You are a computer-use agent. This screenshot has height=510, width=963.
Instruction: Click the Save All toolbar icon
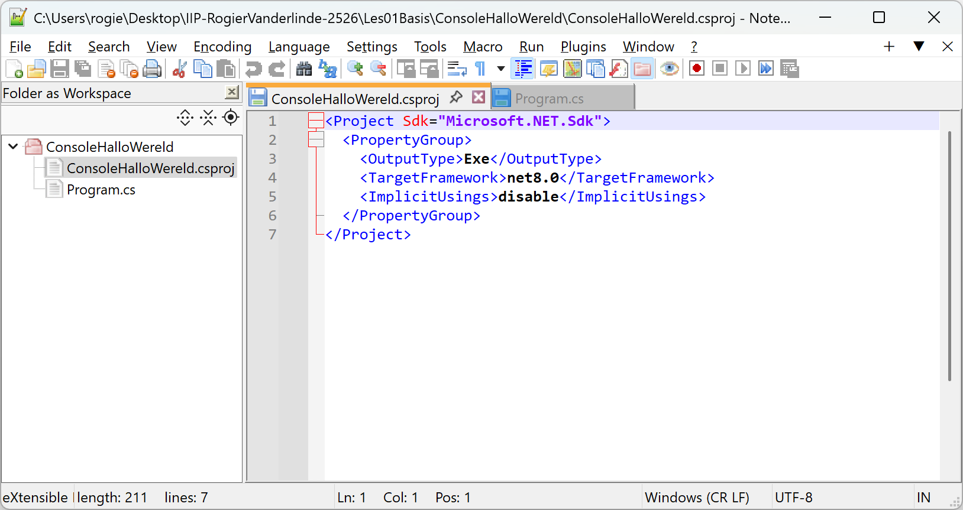(83, 69)
